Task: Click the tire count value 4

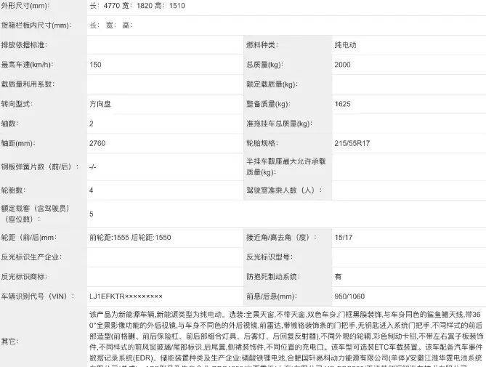Action: pyautogui.click(x=91, y=190)
